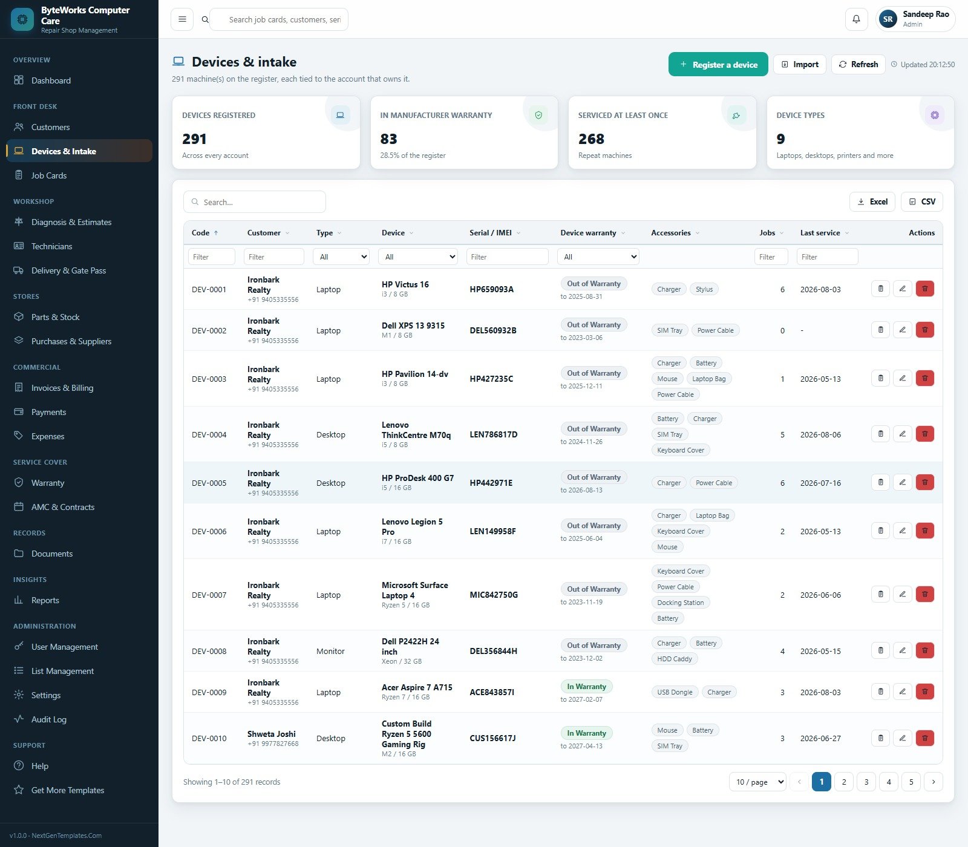
Task: Edit the Acer Aspire 7 A715 row
Action: point(902,692)
